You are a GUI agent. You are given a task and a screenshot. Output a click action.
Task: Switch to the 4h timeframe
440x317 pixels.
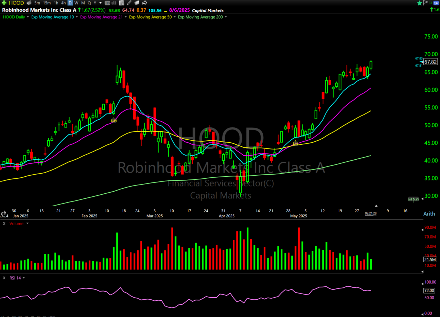pos(63,3)
